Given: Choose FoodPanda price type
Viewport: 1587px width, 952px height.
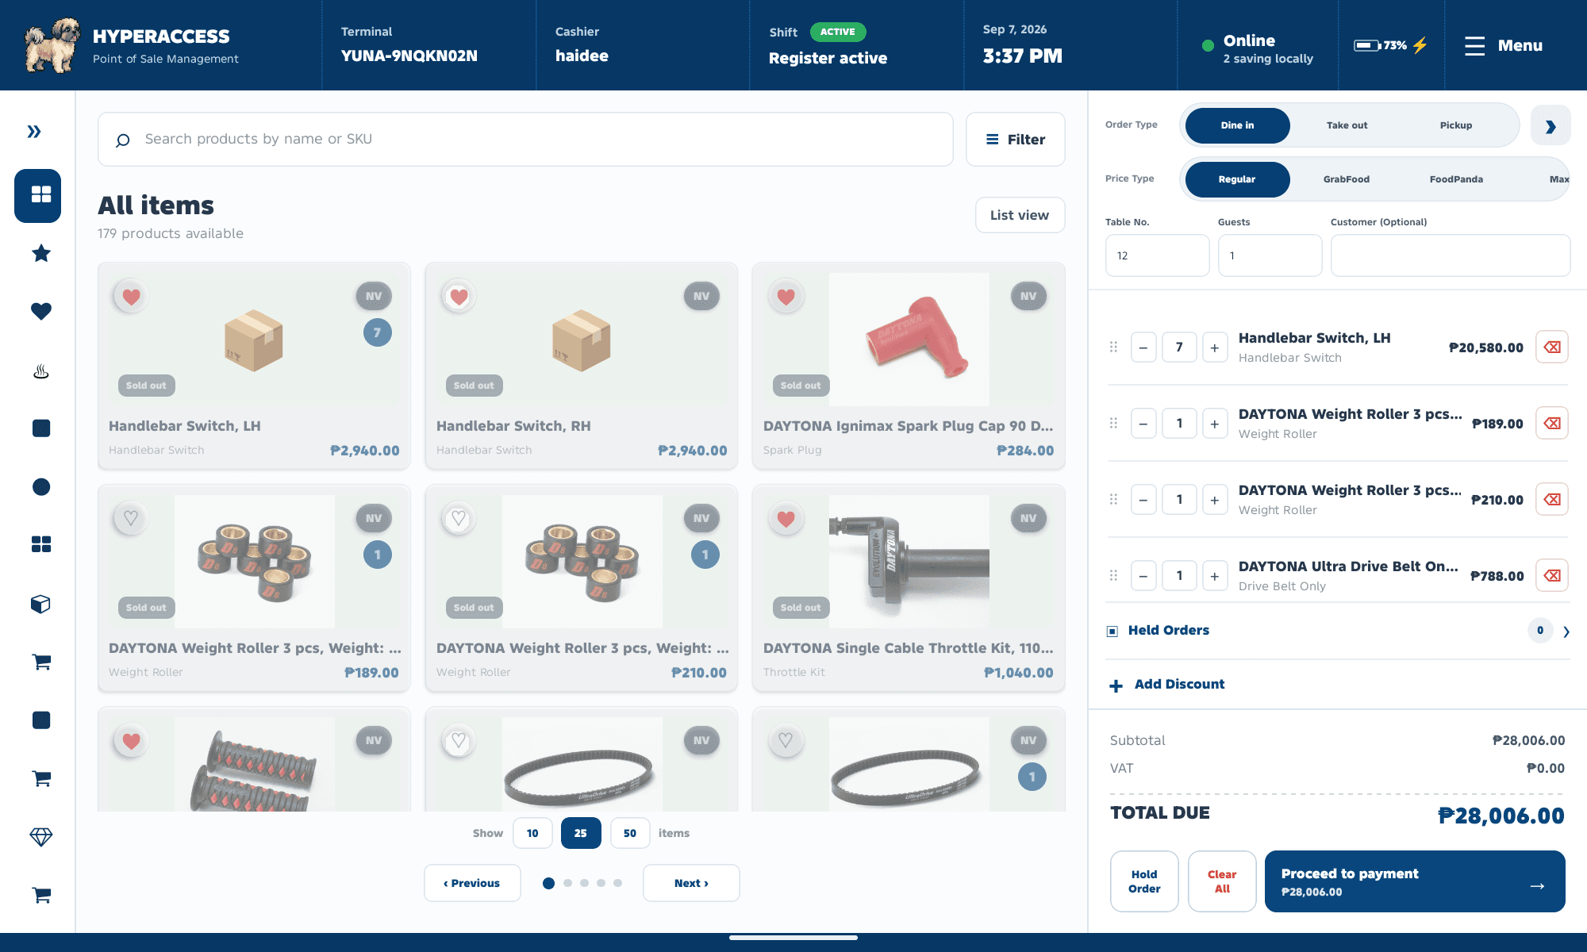Looking at the screenshot, I should [1456, 179].
